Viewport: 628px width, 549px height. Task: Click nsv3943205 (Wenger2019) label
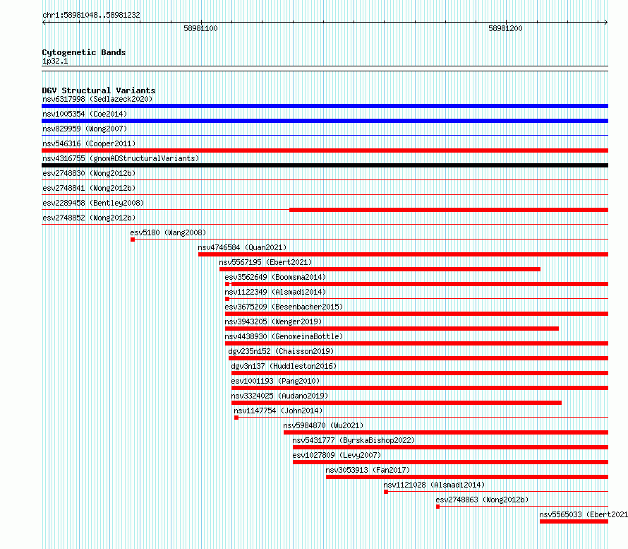point(273,321)
